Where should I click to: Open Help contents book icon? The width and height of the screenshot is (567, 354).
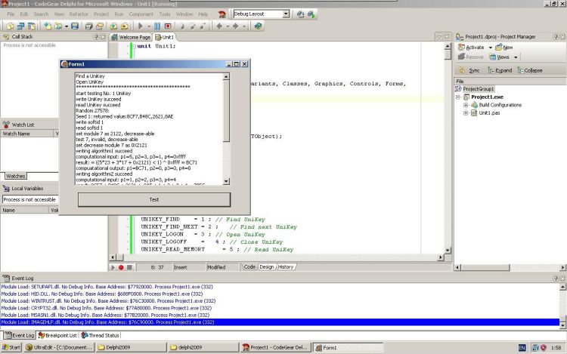pos(258,26)
